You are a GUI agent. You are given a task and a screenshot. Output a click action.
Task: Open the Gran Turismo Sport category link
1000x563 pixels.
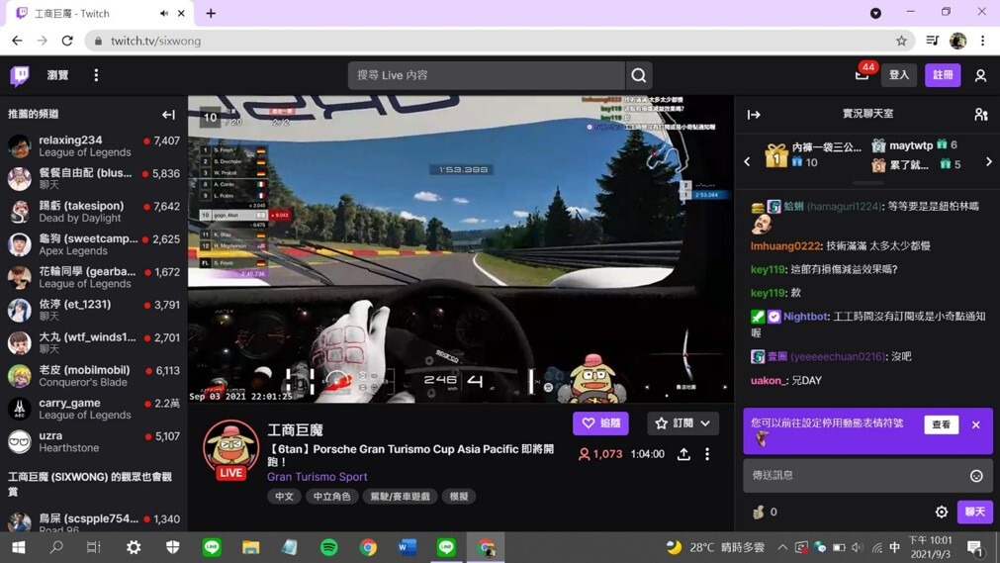click(x=317, y=477)
